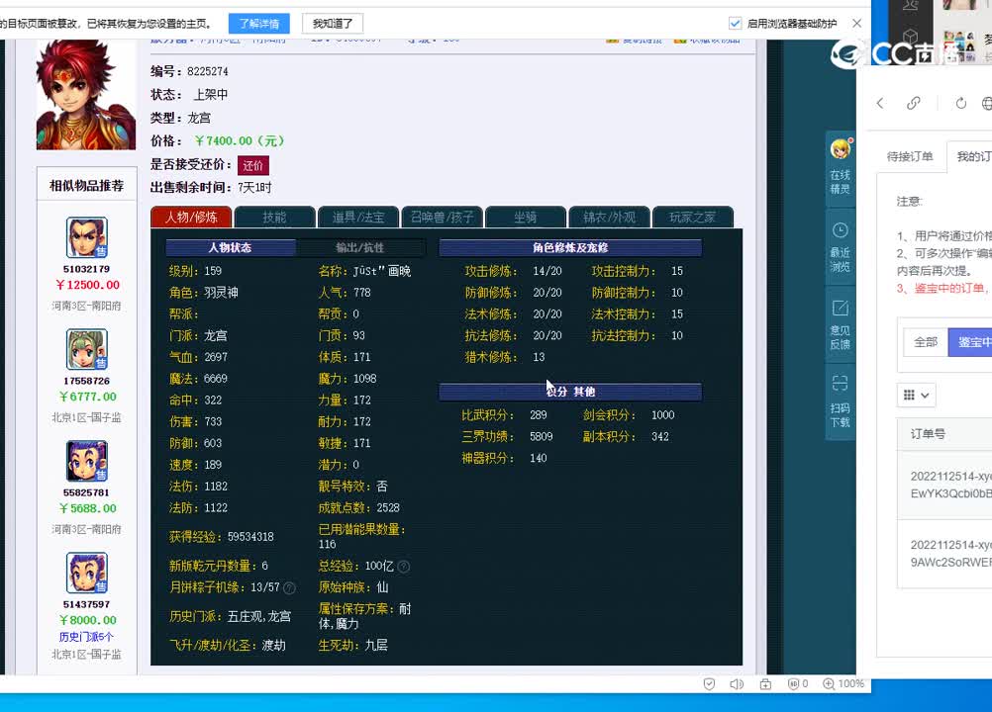
Task: Click the 积分 其他 section header
Action: pos(570,392)
